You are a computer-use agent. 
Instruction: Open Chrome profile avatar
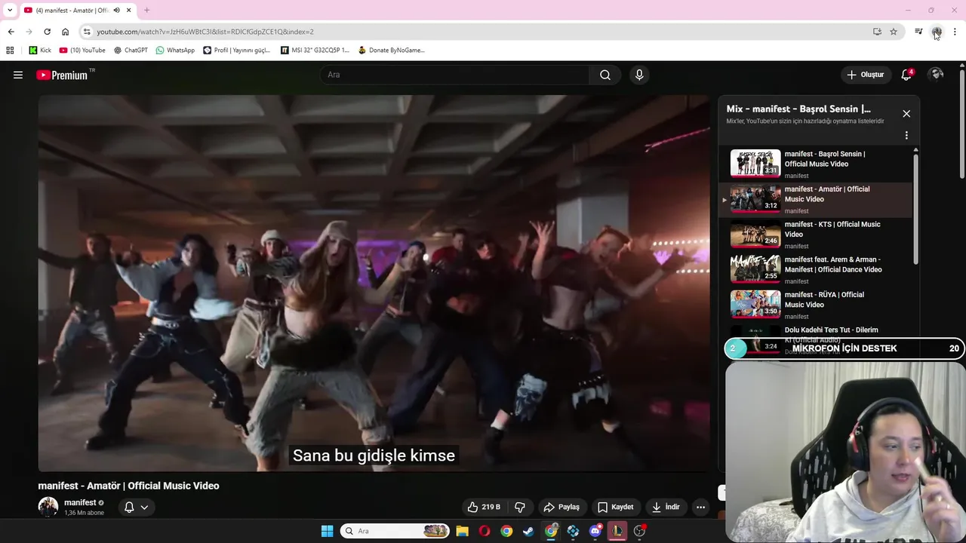937,32
